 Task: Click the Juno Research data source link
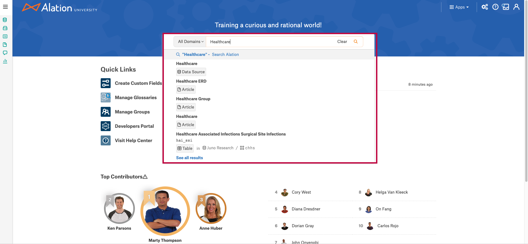point(218,148)
